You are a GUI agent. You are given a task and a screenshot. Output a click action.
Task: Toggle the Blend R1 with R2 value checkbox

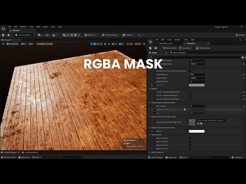[190, 138]
